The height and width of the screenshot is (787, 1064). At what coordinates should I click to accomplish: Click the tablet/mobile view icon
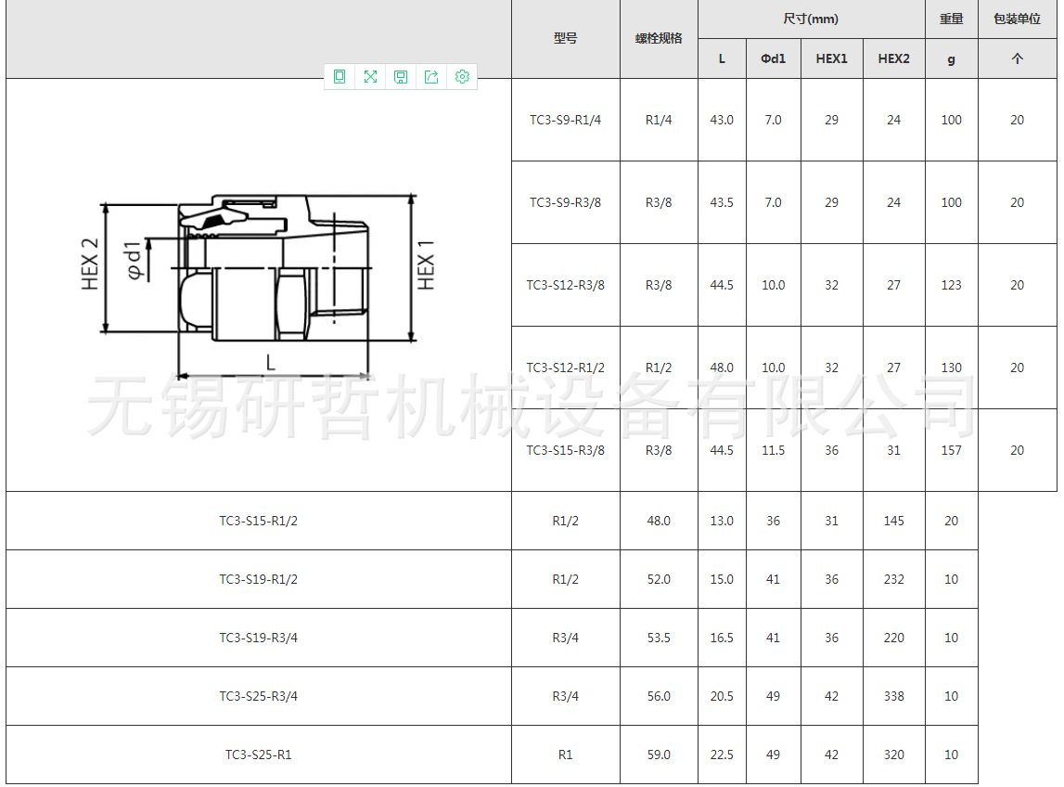point(340,77)
